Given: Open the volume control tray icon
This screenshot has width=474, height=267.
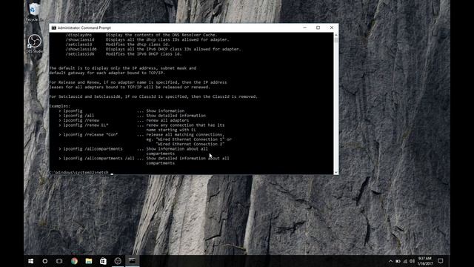Looking at the screenshot, I should coord(412,261).
